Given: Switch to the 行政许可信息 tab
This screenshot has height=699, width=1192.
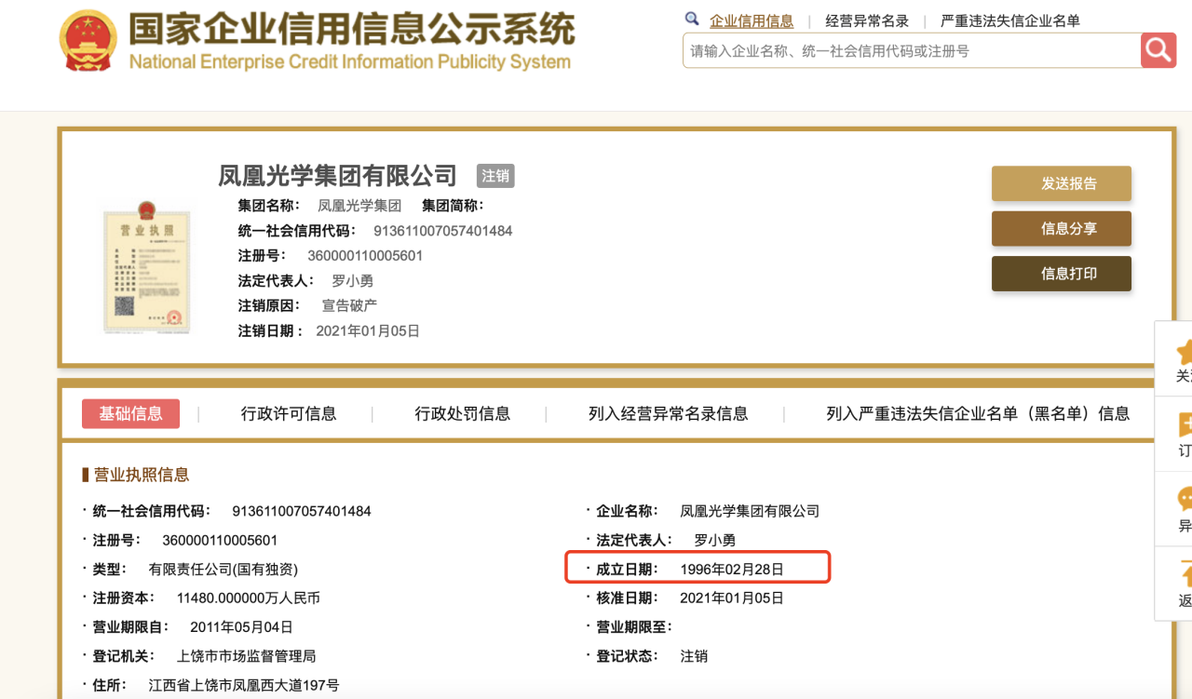Looking at the screenshot, I should tap(289, 413).
